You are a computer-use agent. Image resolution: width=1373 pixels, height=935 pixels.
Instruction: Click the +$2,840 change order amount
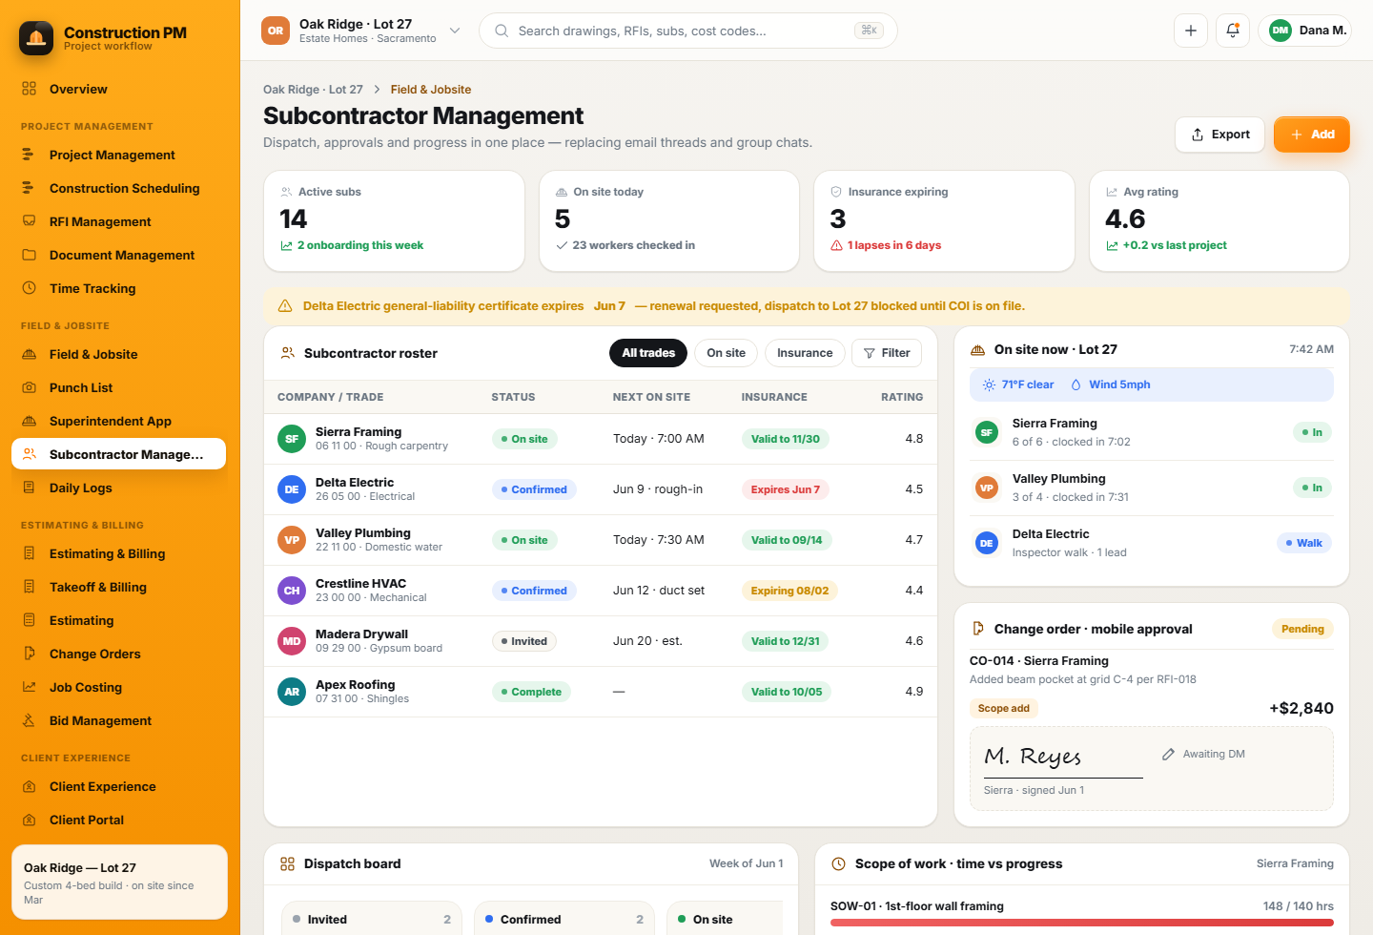click(1301, 708)
